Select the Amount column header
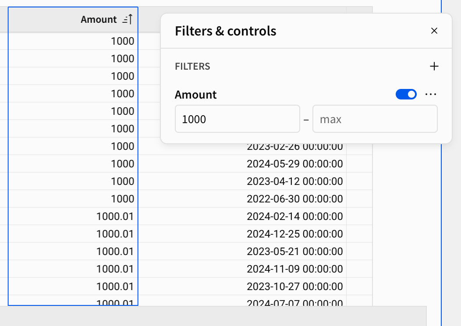The height and width of the screenshot is (326, 461). pos(98,19)
